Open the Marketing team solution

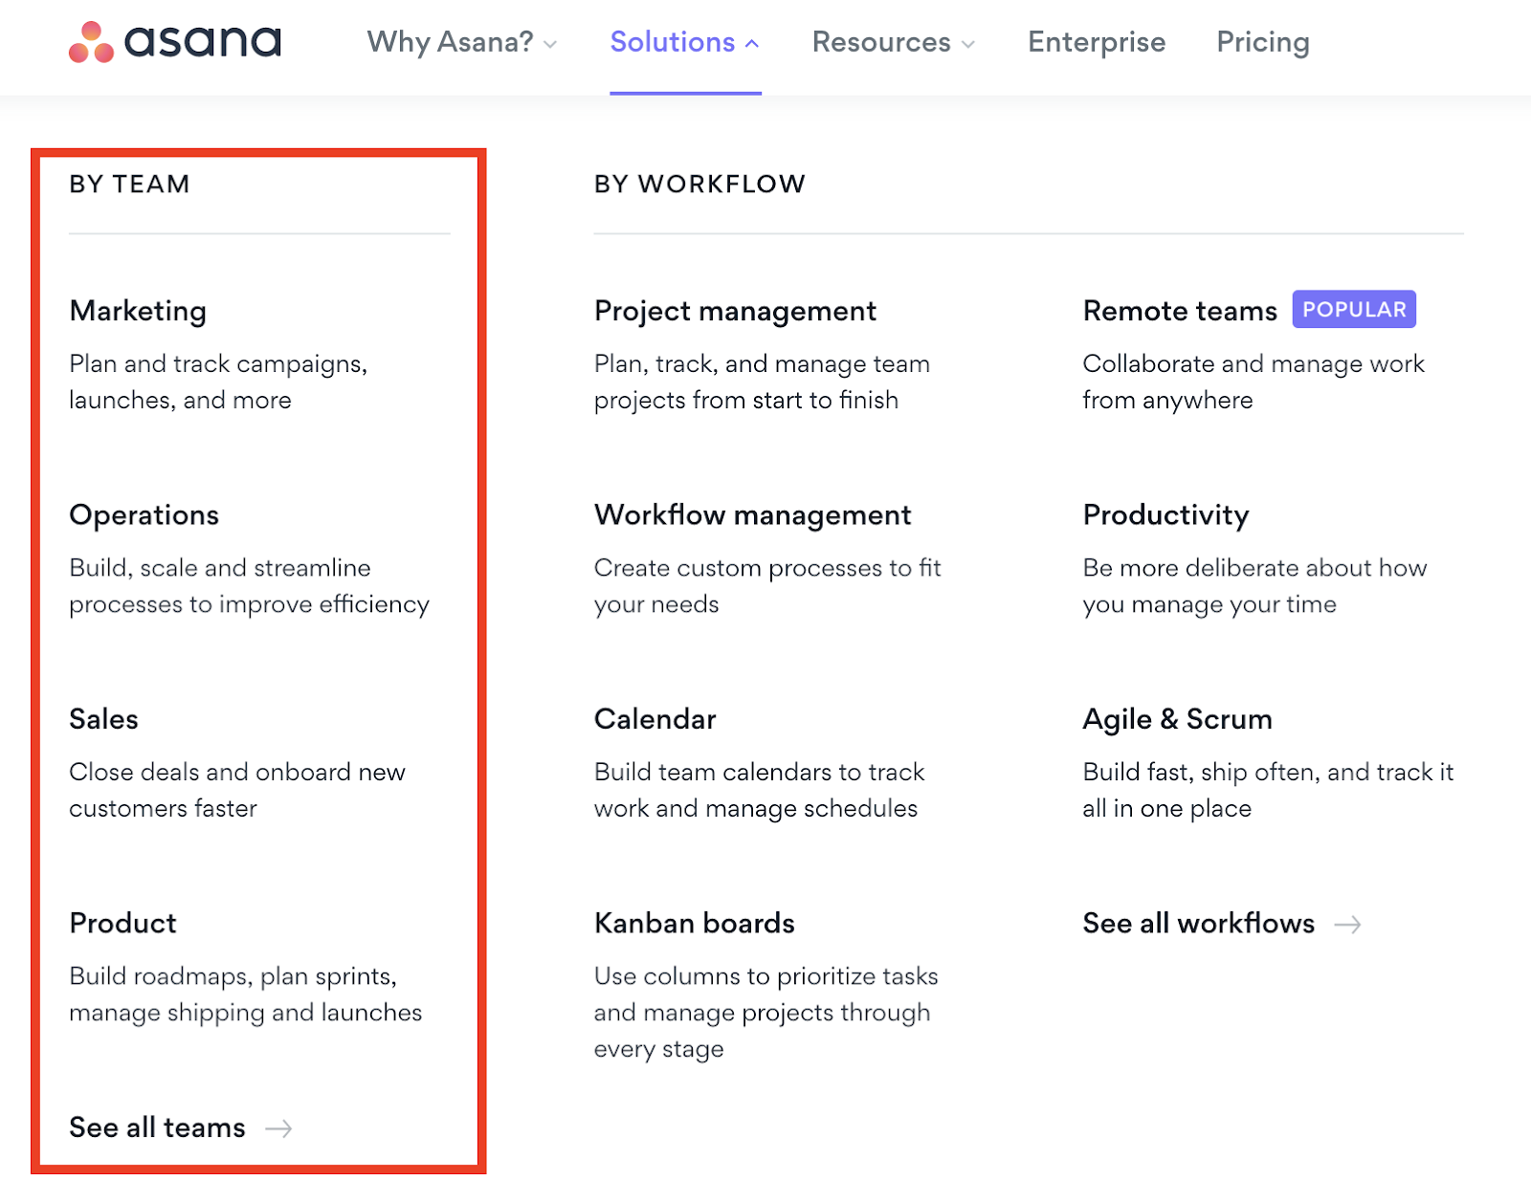tap(138, 311)
